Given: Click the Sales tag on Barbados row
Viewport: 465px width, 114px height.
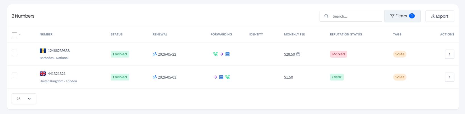Looking at the screenshot, I should pos(400,54).
